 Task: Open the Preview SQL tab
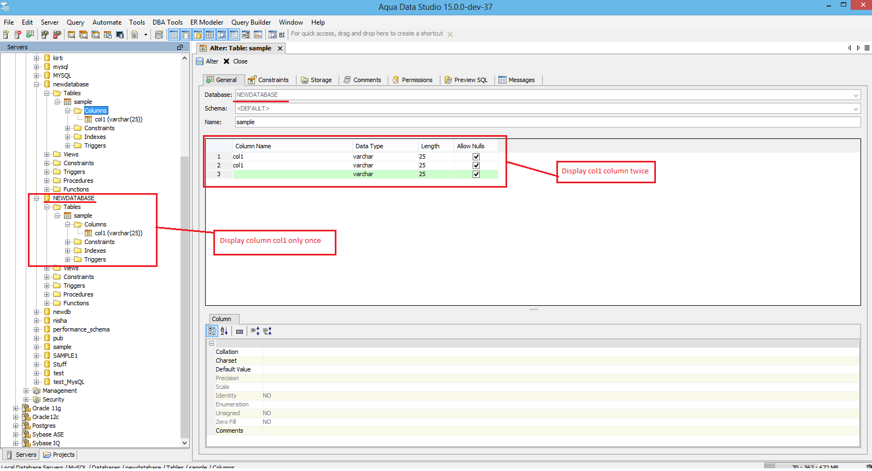pyautogui.click(x=466, y=80)
